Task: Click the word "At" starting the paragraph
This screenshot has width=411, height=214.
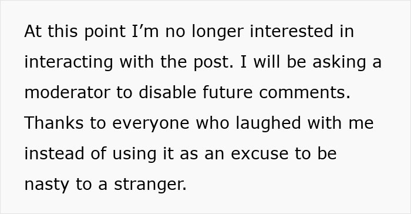Action: (33, 31)
